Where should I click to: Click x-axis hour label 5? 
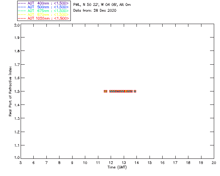21,163
